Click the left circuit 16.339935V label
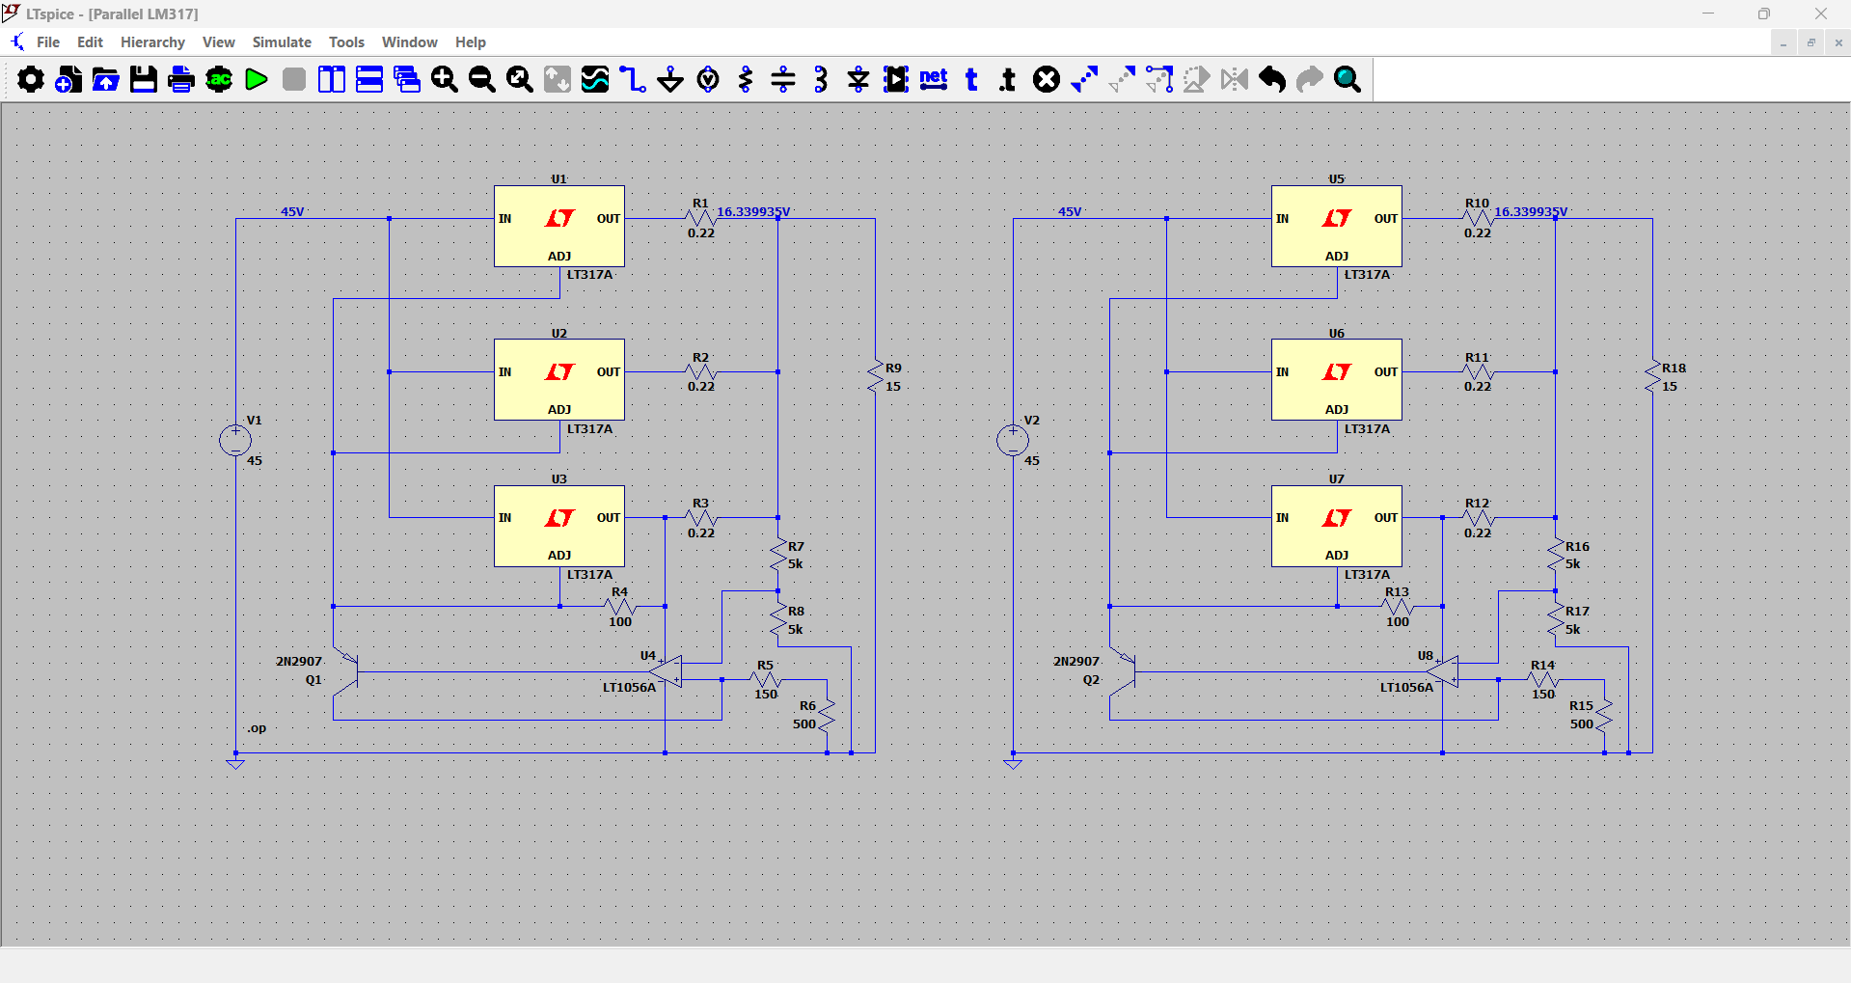Image resolution: width=1851 pixels, height=983 pixels. tap(753, 211)
